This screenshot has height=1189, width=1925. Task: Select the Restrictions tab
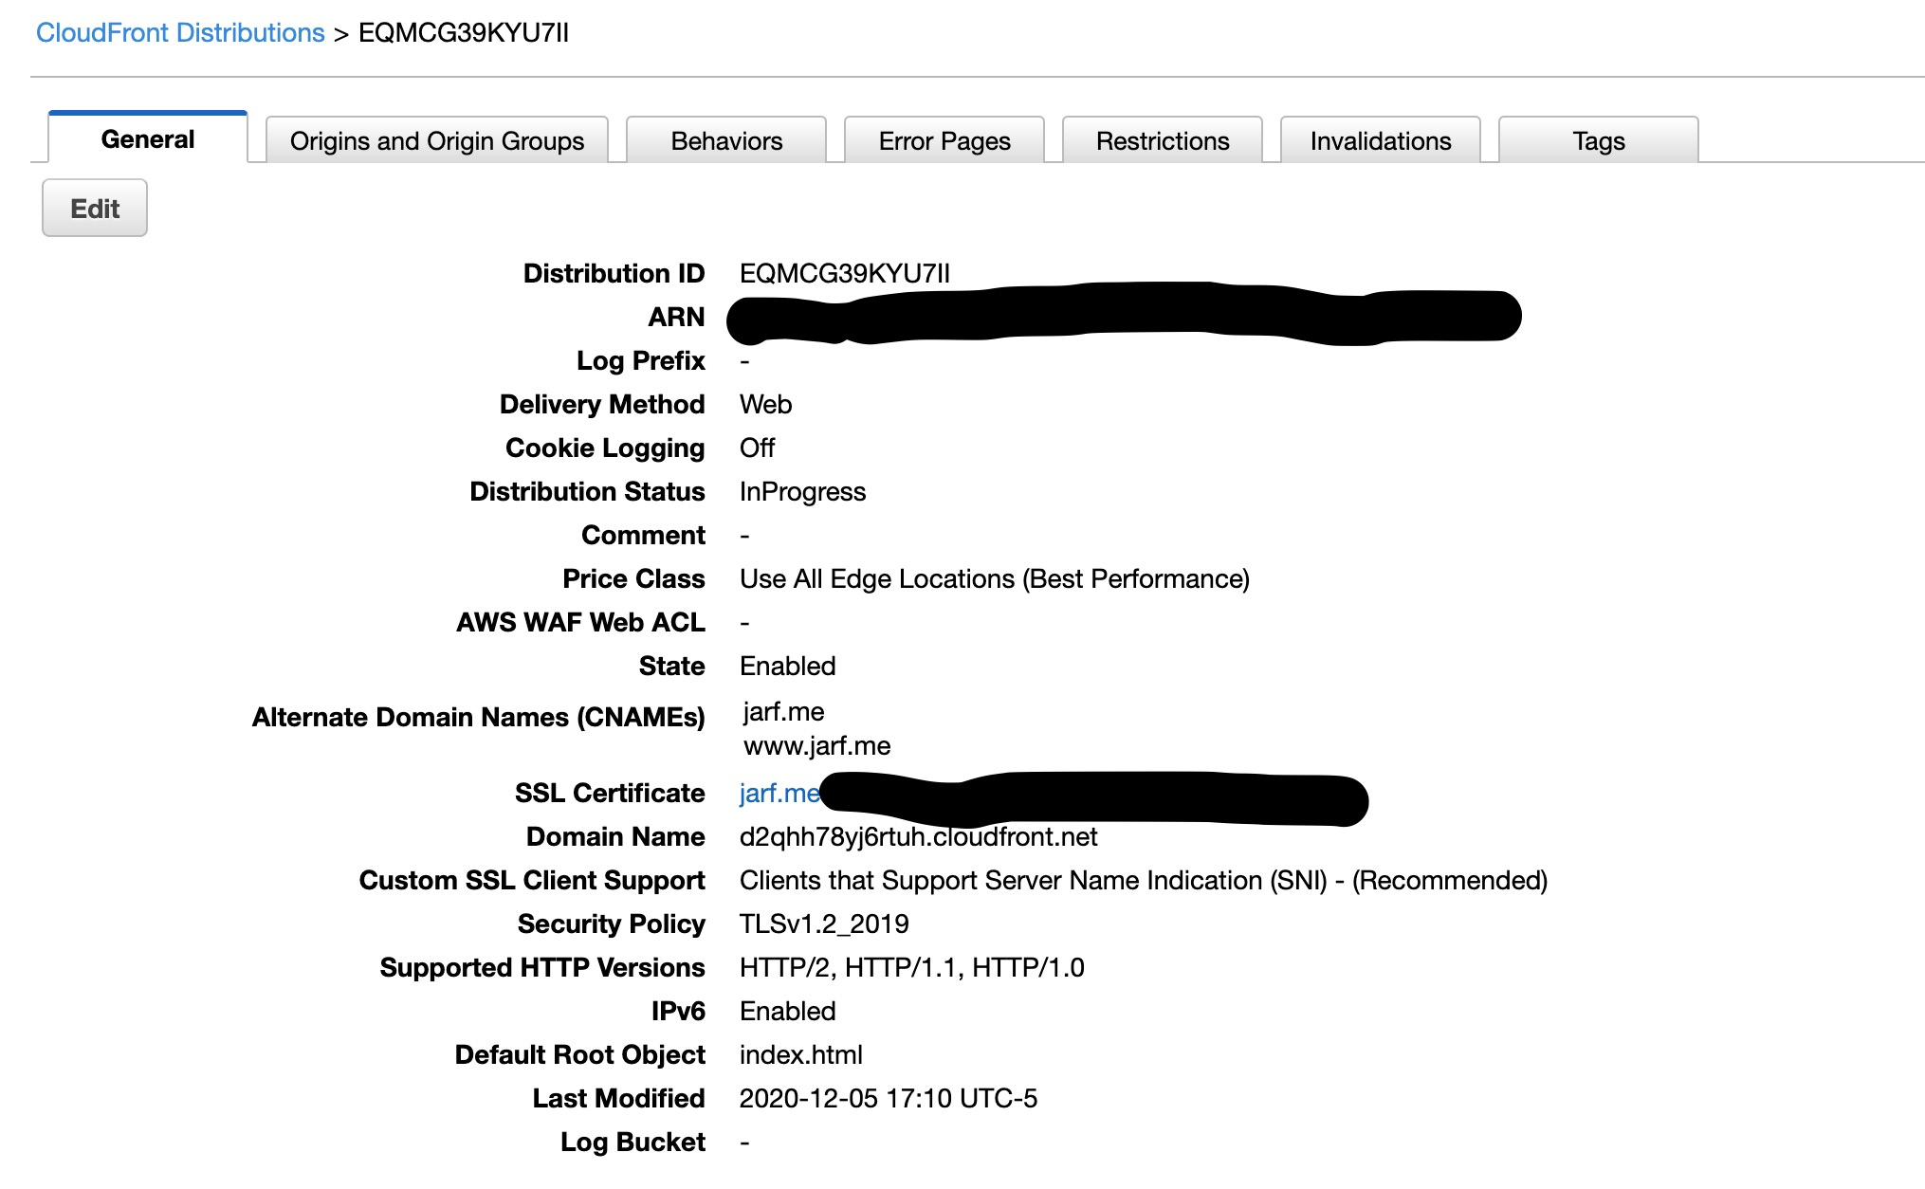click(1163, 141)
